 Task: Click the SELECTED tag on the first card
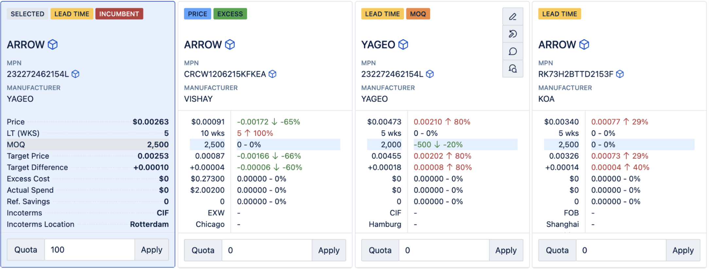pyautogui.click(x=27, y=14)
